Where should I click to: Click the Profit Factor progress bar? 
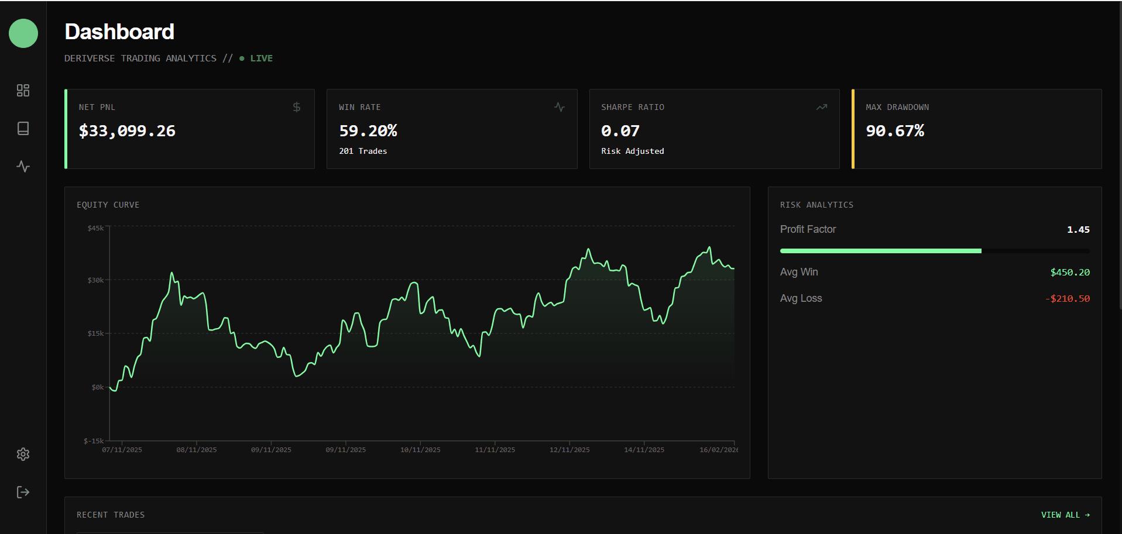[x=934, y=250]
